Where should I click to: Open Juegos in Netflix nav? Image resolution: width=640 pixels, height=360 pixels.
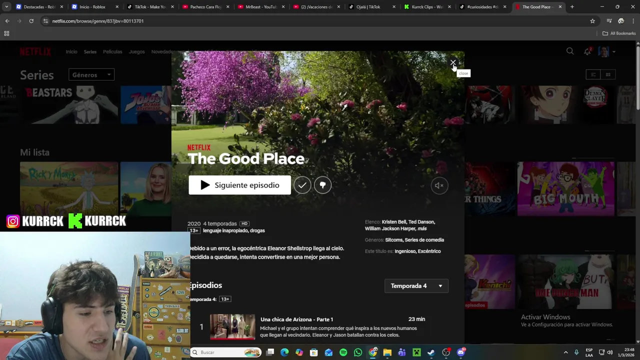click(136, 51)
